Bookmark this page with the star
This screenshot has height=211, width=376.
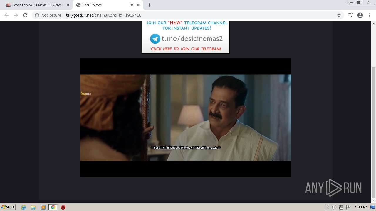(339, 15)
